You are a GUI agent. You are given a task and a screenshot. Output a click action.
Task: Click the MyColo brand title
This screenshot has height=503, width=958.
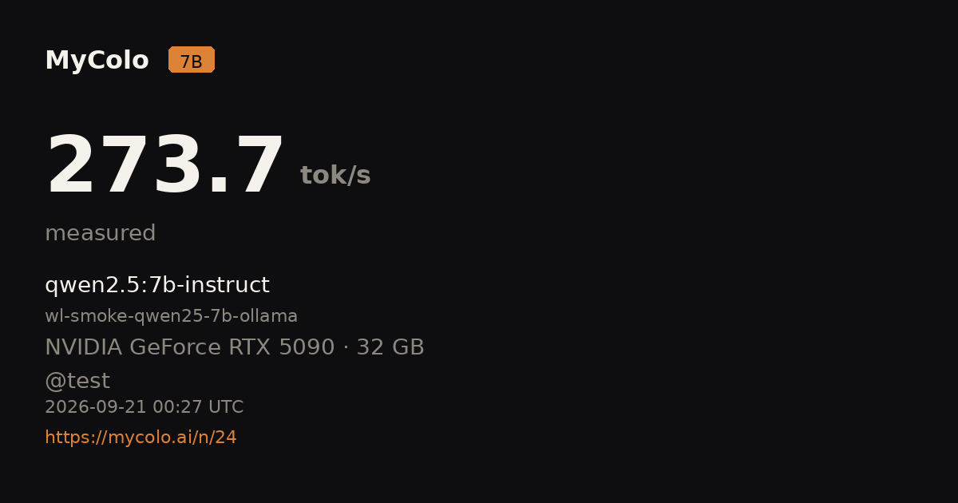coord(97,61)
